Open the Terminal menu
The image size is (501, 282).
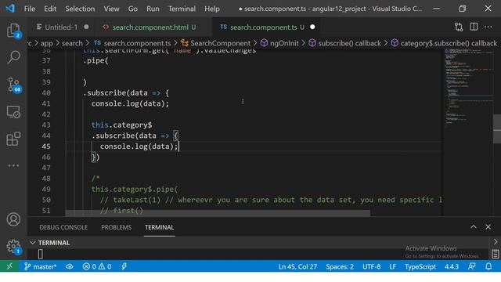click(x=182, y=9)
